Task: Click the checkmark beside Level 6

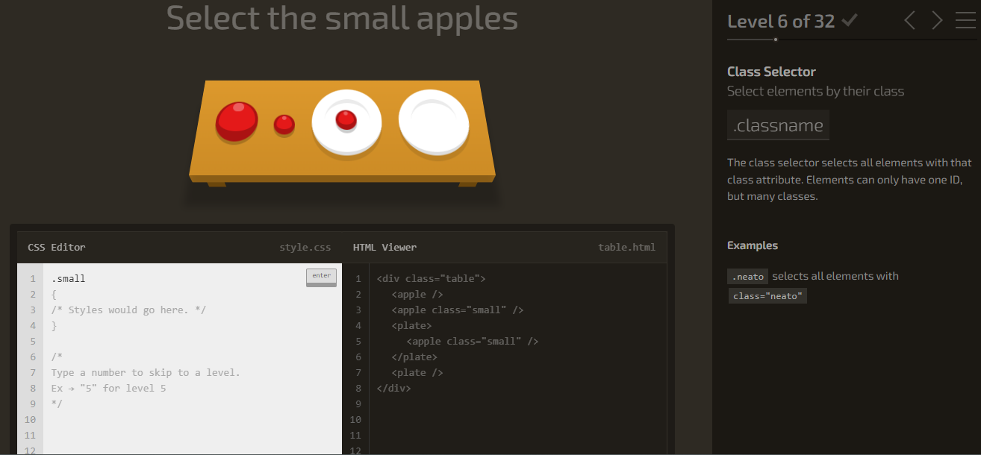Action: (850, 20)
